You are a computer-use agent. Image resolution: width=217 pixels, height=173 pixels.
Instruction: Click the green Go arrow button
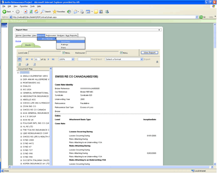click(x=202, y=17)
